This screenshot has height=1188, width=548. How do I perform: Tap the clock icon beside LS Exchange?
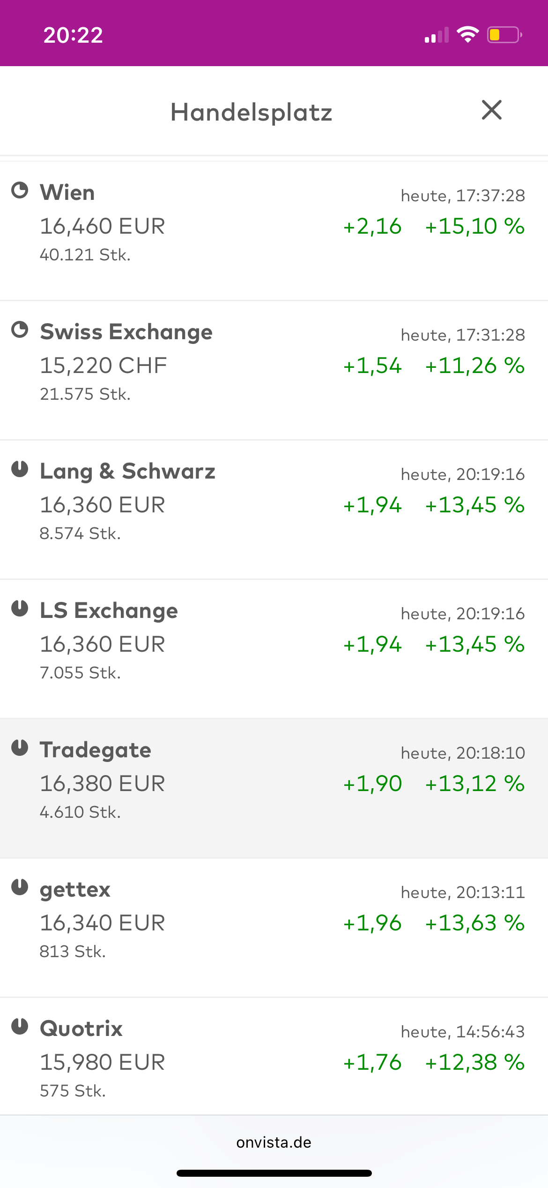20,609
